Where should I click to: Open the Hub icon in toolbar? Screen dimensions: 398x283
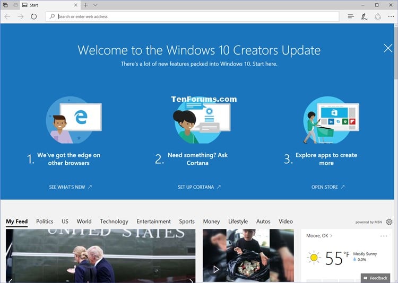351,16
